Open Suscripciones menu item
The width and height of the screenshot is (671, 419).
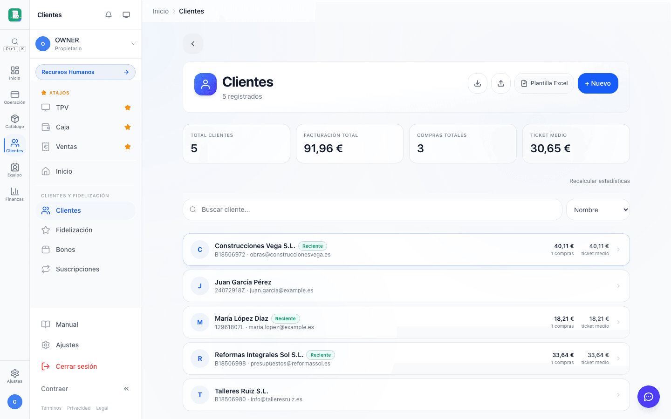86,269
